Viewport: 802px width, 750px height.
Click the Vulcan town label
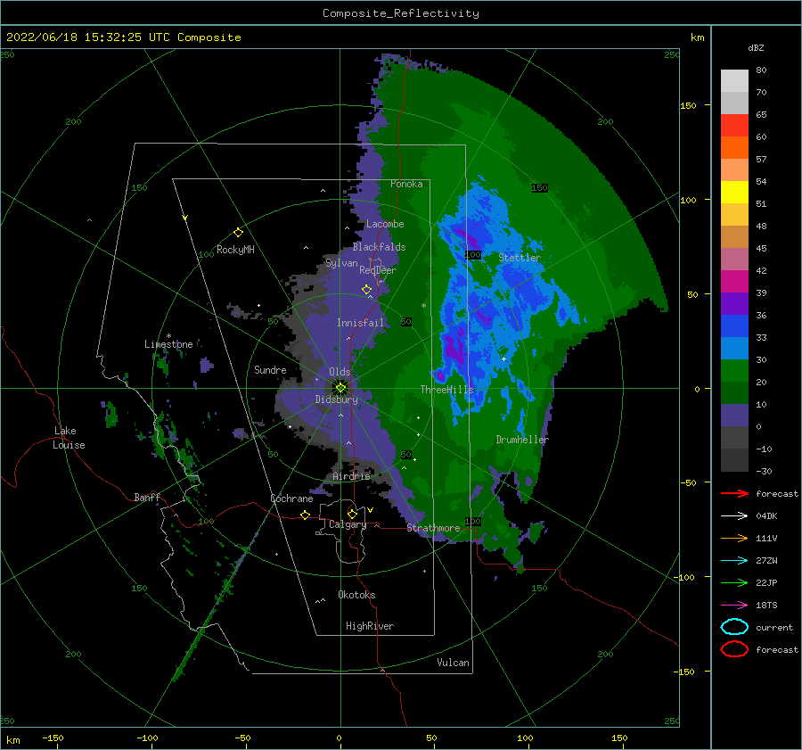453,663
